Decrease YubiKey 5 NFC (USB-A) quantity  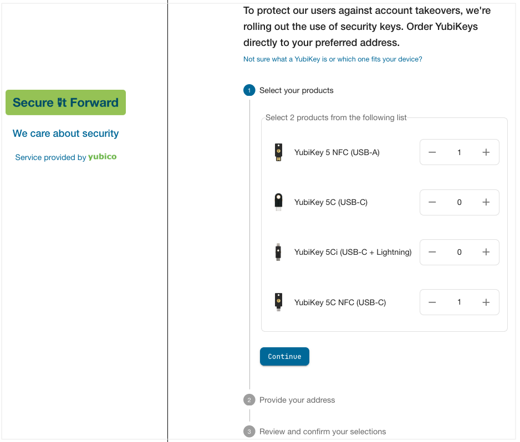432,152
